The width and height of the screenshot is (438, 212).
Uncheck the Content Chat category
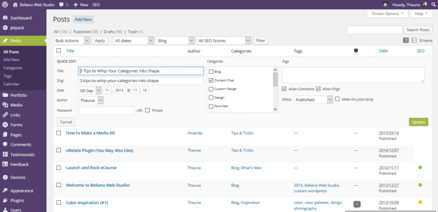[x=211, y=80]
